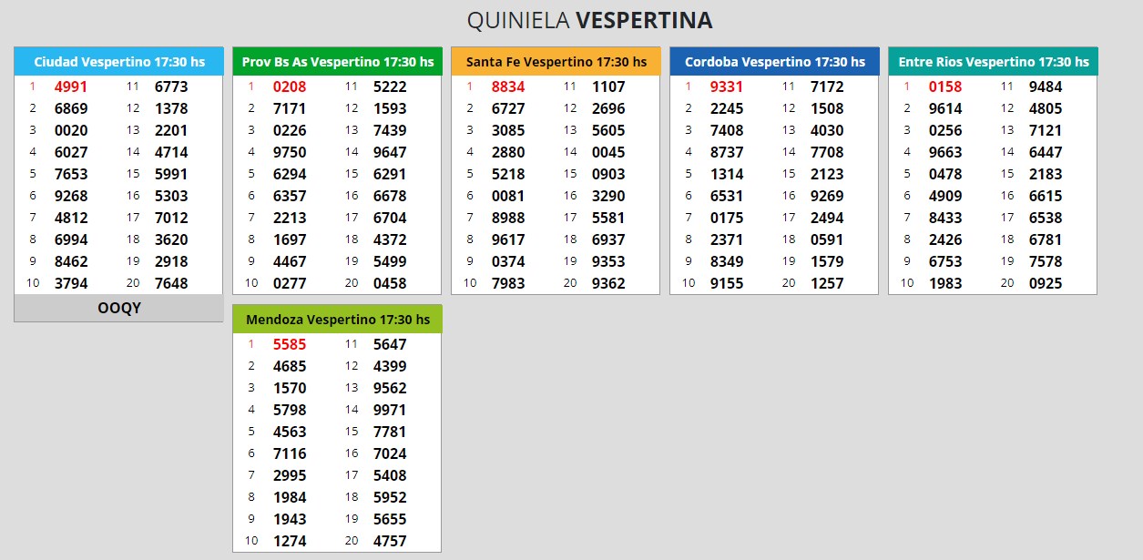This screenshot has width=1143, height=560.
Task: Select Santa Fe head number 8834
Action: click(508, 87)
